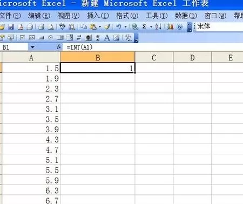Open the AutoSum functions dropdown arrow

(x=151, y=27)
